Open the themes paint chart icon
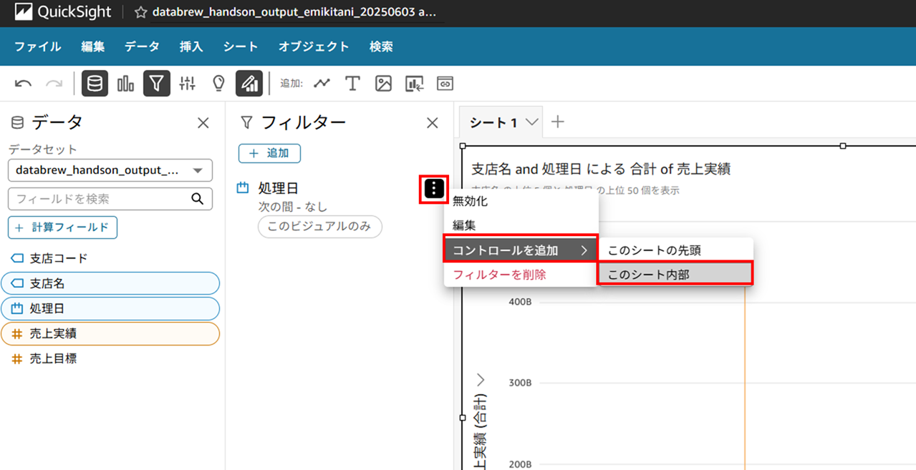916x470 pixels. (249, 84)
